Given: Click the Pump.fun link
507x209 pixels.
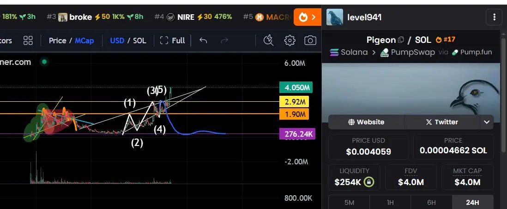Looking at the screenshot, I should click(x=472, y=52).
